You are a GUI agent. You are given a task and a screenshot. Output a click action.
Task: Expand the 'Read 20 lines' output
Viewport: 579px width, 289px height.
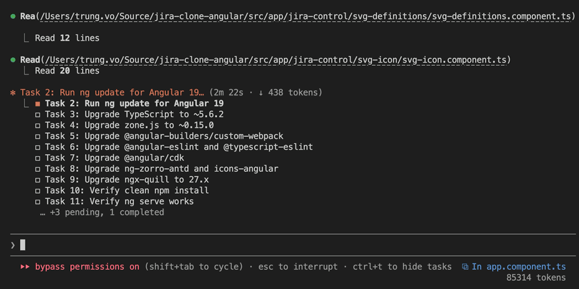pyautogui.click(x=67, y=71)
